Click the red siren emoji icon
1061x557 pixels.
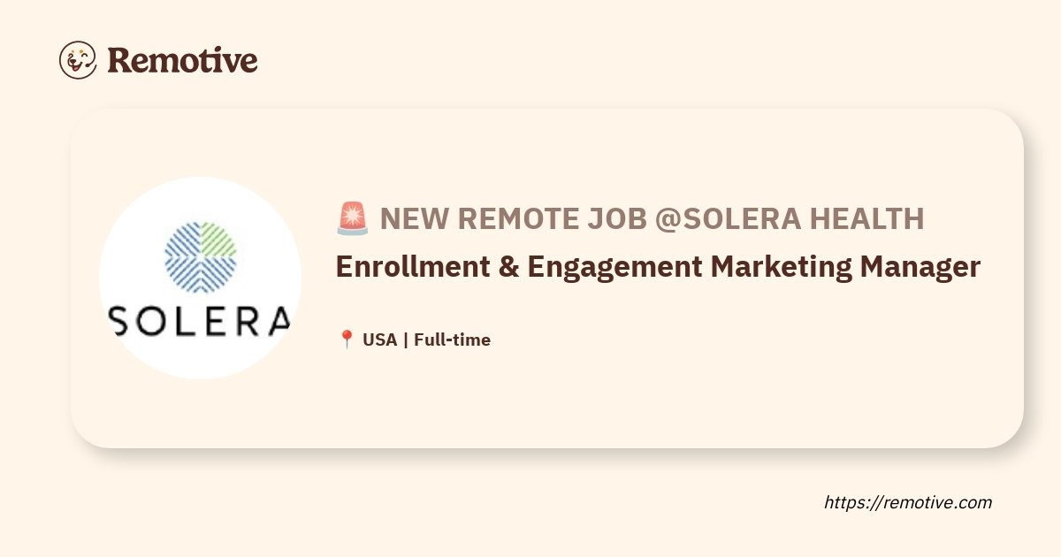[x=353, y=218]
